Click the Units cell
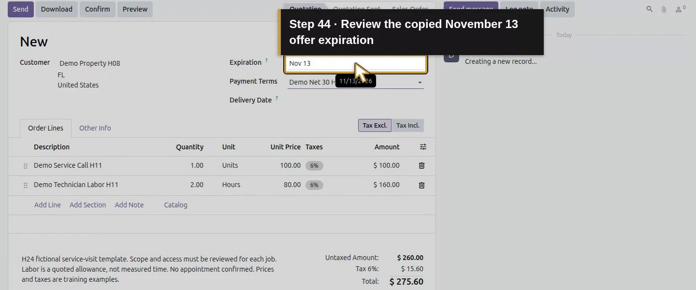 click(230, 165)
